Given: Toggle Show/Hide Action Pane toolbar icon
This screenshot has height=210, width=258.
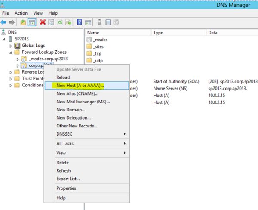Looking at the screenshot, I should [88, 22].
